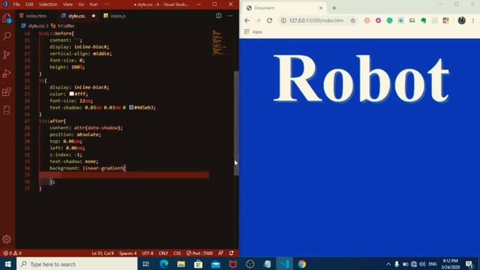Viewport: 480px width, 270px height.
Task: Open the Search view in activity bar
Action: [7, 36]
